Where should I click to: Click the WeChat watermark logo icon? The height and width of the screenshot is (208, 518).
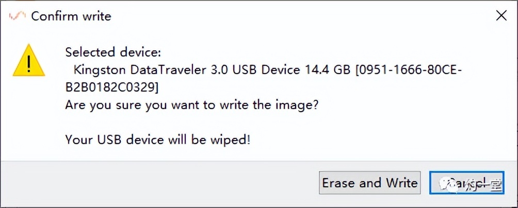[445, 184]
